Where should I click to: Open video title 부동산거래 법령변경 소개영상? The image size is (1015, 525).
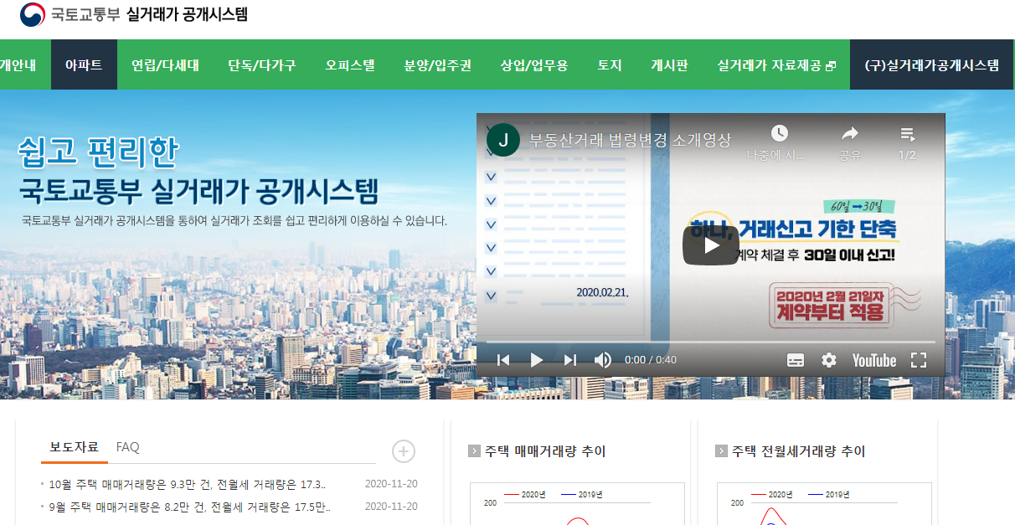coord(631,140)
